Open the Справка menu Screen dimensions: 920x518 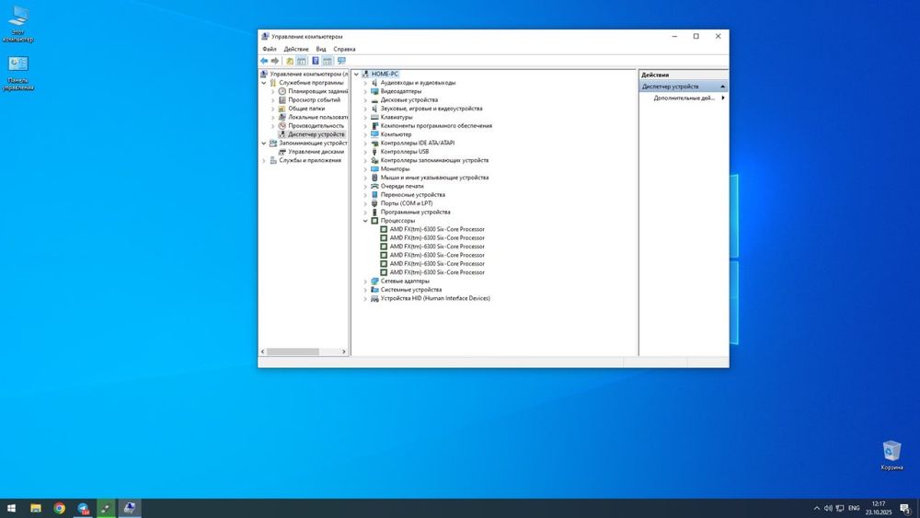tap(344, 50)
